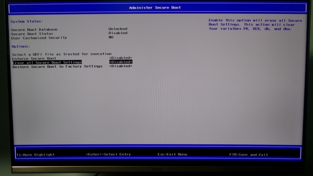Viewport: 313px width, 176px height.
Task: Select Restore Secure Boot to Factory Settings
Action: coord(57,67)
